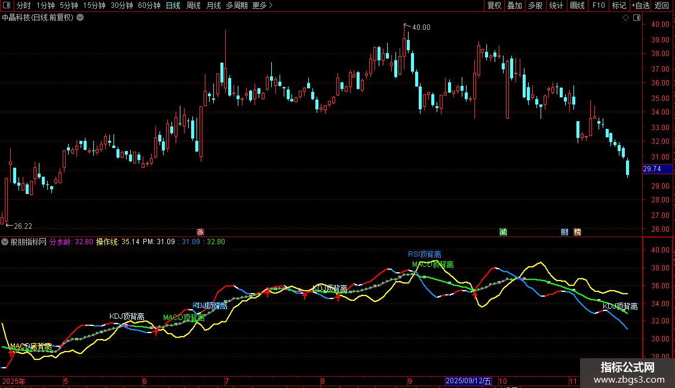The width and height of the screenshot is (675, 388).
Task: Open indicator dropdown beside 股朋指标网
Action: [x=5, y=242]
